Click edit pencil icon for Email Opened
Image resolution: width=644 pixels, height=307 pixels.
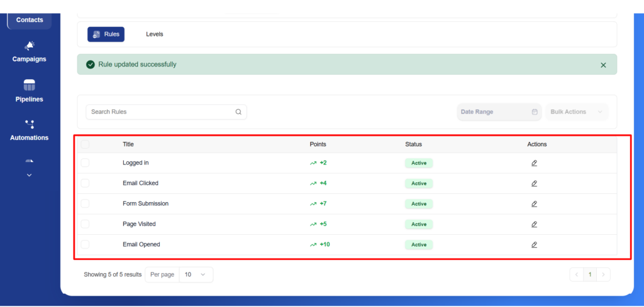point(534,245)
